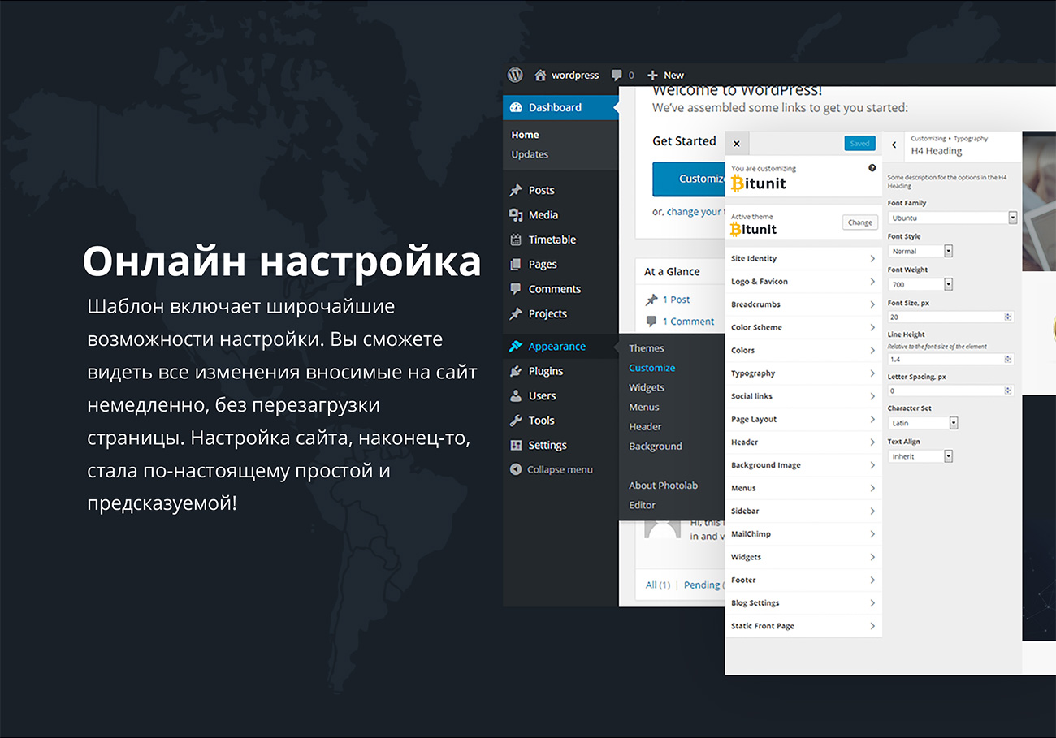Click the Pages icon in sidebar
Viewport: 1056px width, 738px height.
(x=515, y=264)
